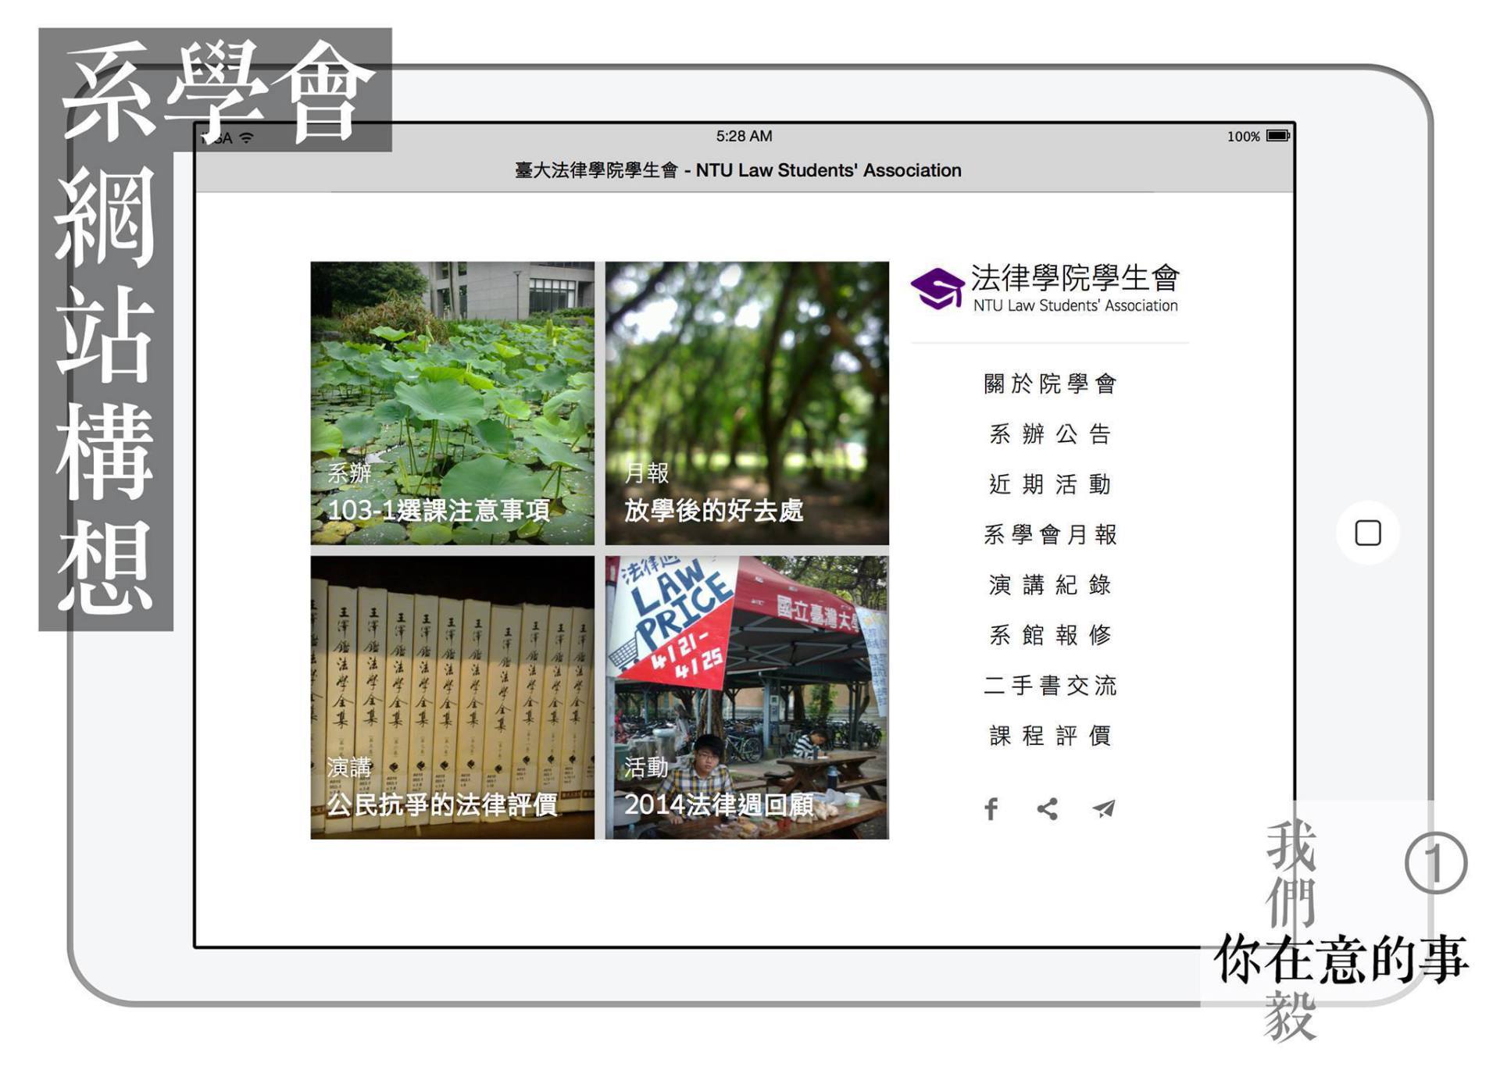Open 系學會月報 menu item

tap(1049, 534)
